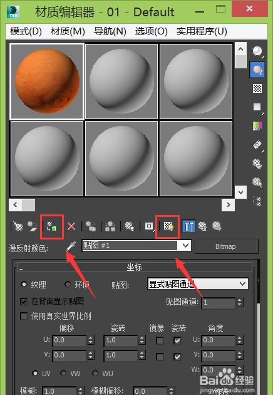
Task: Click the Go to Parent icon
Action: click(x=203, y=226)
